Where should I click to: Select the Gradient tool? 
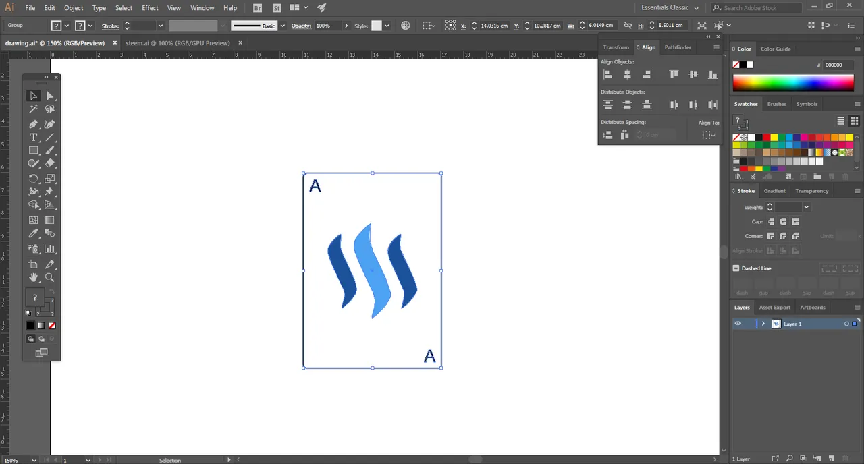click(x=50, y=220)
